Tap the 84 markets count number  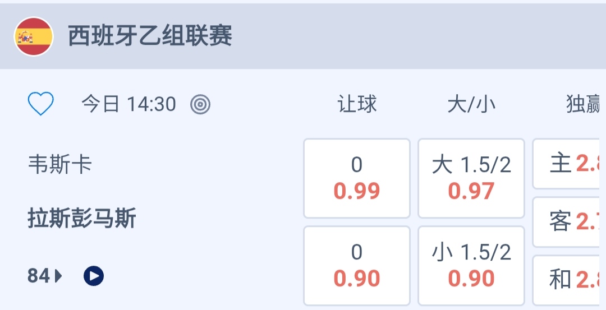coord(39,276)
